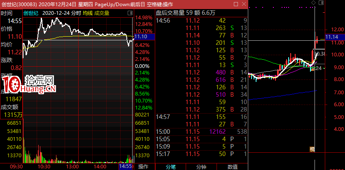
Task: Click the 时间 label in the info panel
Action: click(7, 13)
